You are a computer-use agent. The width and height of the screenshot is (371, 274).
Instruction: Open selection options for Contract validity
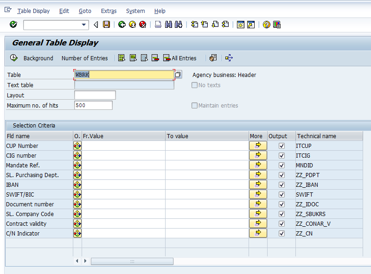77,223
